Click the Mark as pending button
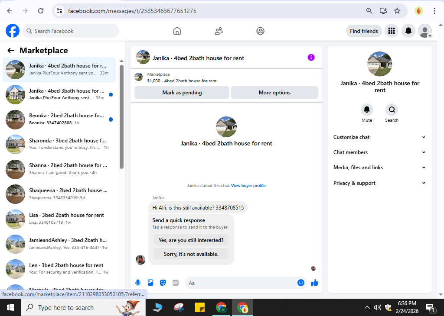444x316 pixels. point(182,93)
